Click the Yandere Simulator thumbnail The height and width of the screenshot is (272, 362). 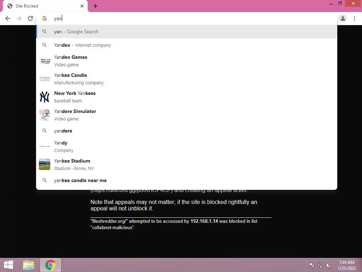coord(45,115)
